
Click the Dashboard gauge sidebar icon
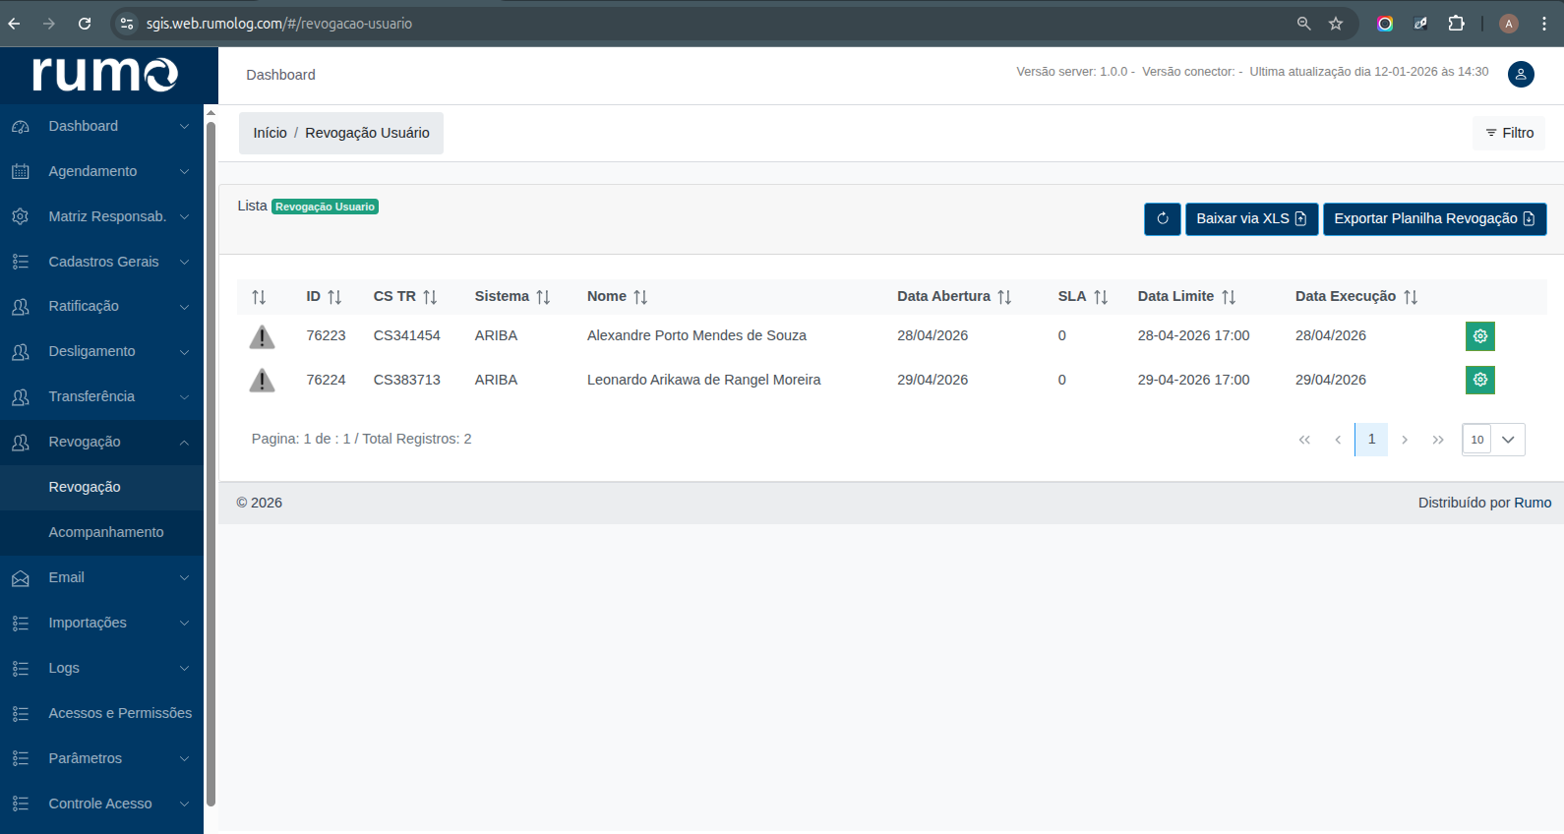click(x=21, y=127)
